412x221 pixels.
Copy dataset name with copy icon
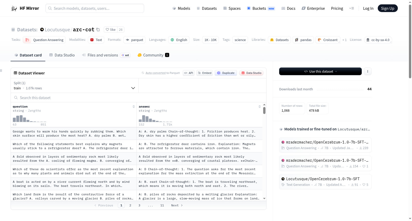tap(98, 30)
